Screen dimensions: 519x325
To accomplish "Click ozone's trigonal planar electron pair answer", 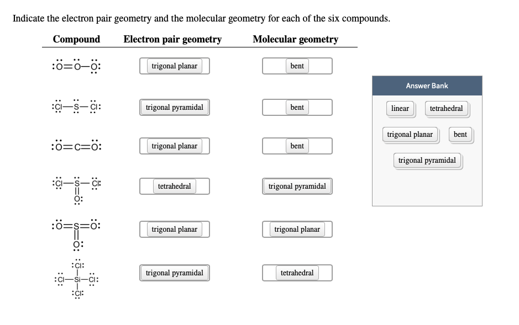I will tap(174, 66).
